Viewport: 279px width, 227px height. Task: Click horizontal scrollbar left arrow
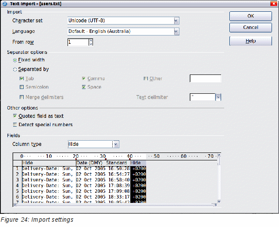15,205
